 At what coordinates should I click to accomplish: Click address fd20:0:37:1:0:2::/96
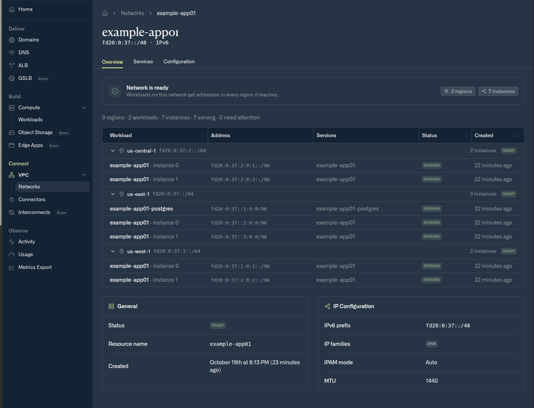pos(240,280)
